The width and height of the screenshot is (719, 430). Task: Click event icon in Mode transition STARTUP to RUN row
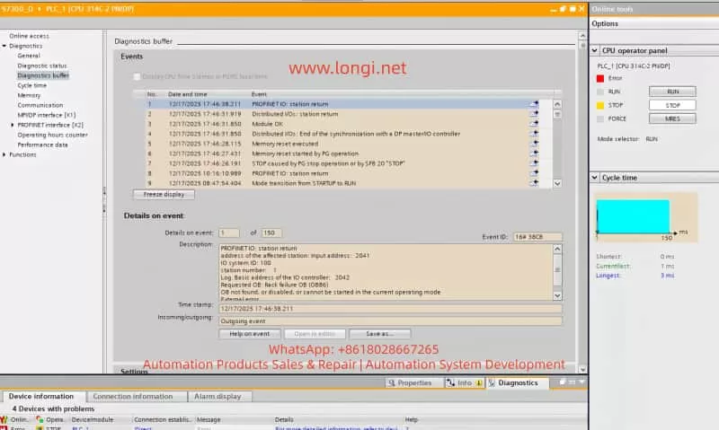[534, 183]
